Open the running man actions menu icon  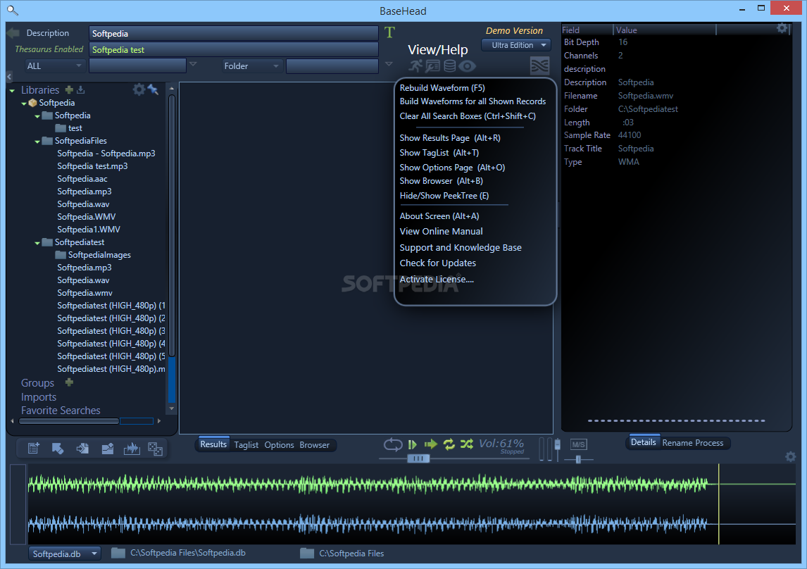[x=416, y=66]
